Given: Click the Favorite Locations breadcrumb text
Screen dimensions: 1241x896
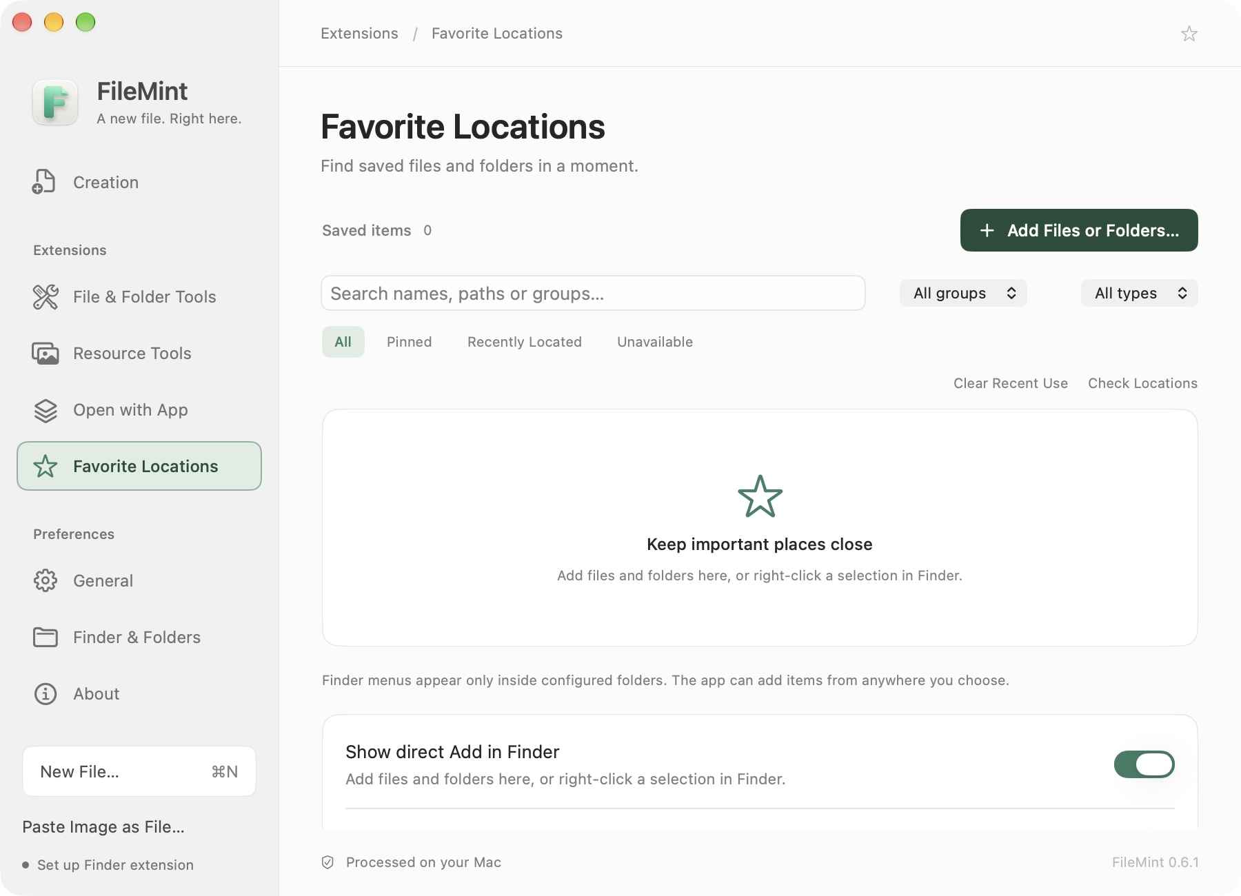Looking at the screenshot, I should [x=497, y=33].
